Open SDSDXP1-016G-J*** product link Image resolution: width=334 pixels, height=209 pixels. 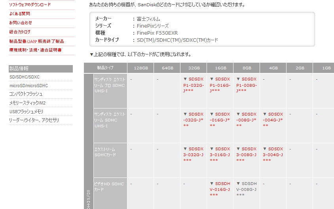click(x=220, y=85)
